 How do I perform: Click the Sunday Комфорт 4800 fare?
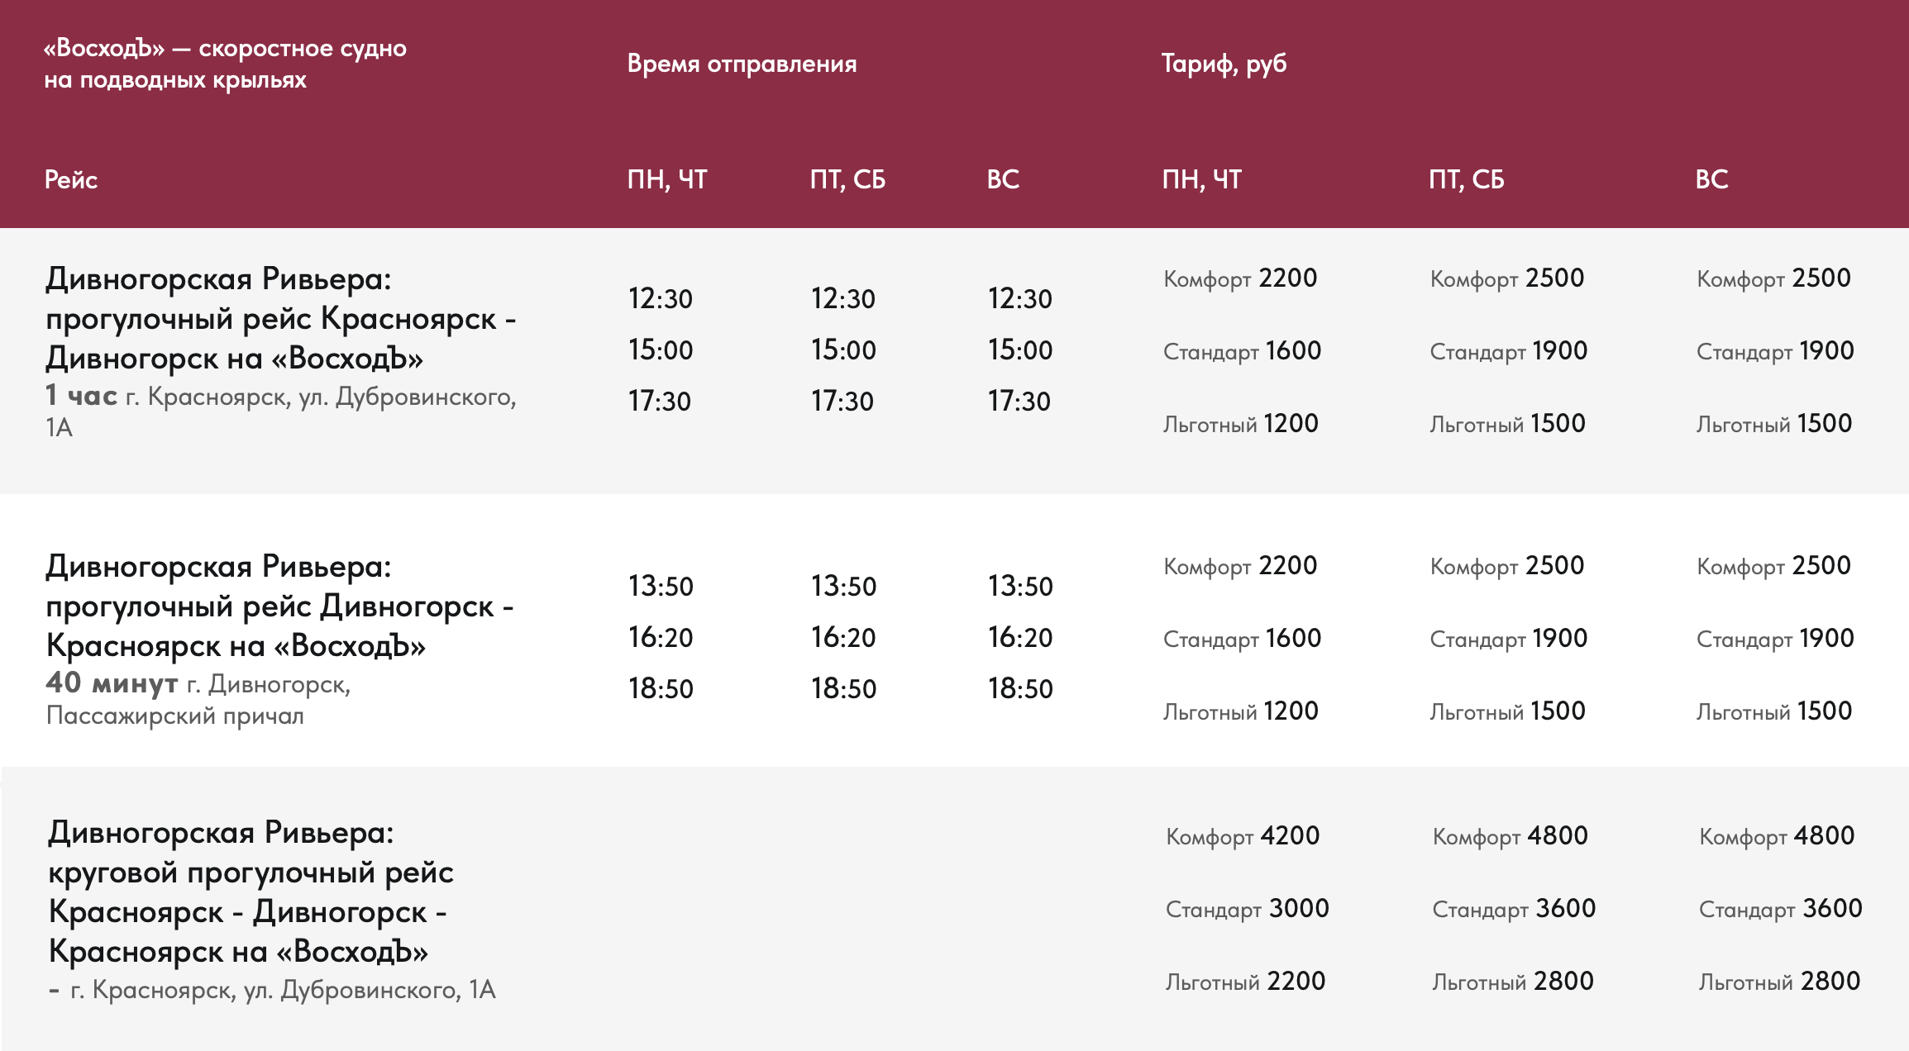tap(1777, 836)
